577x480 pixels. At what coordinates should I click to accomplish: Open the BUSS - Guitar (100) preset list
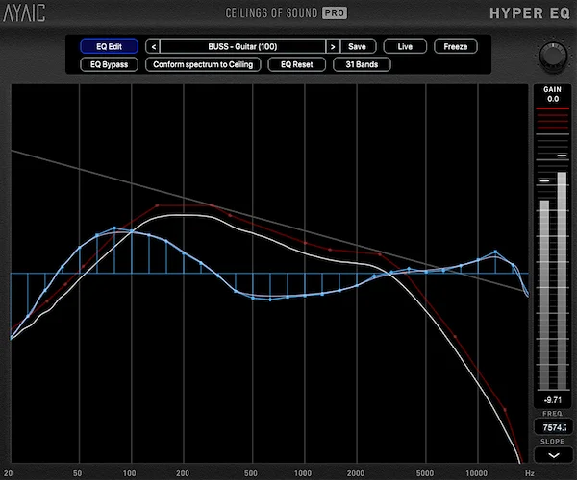(x=243, y=46)
